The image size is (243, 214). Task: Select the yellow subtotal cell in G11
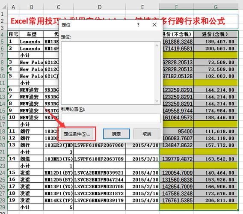point(216,83)
